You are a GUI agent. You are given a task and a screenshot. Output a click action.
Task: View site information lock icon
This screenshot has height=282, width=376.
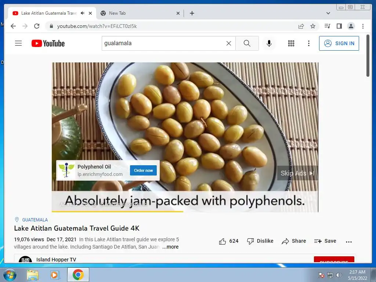(x=51, y=26)
